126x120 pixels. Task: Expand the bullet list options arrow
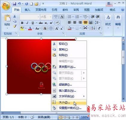pyautogui.click(x=73, y=17)
